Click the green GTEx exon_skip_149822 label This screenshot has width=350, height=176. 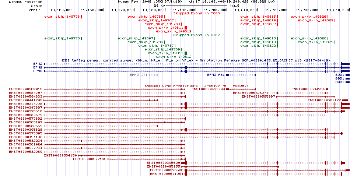coord(258,46)
